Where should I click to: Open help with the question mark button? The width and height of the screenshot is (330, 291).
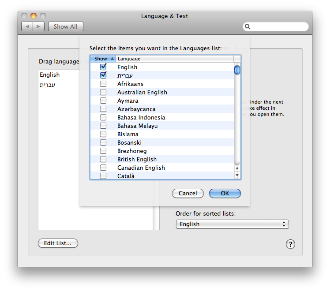coord(290,244)
